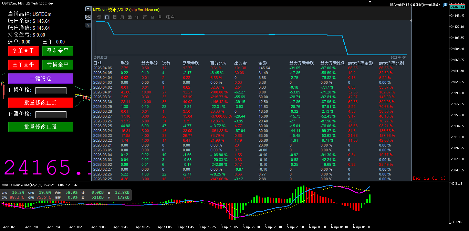Screen dimensions: 469x231
Task: Click the 余额 column header
Action: [x=263, y=63]
